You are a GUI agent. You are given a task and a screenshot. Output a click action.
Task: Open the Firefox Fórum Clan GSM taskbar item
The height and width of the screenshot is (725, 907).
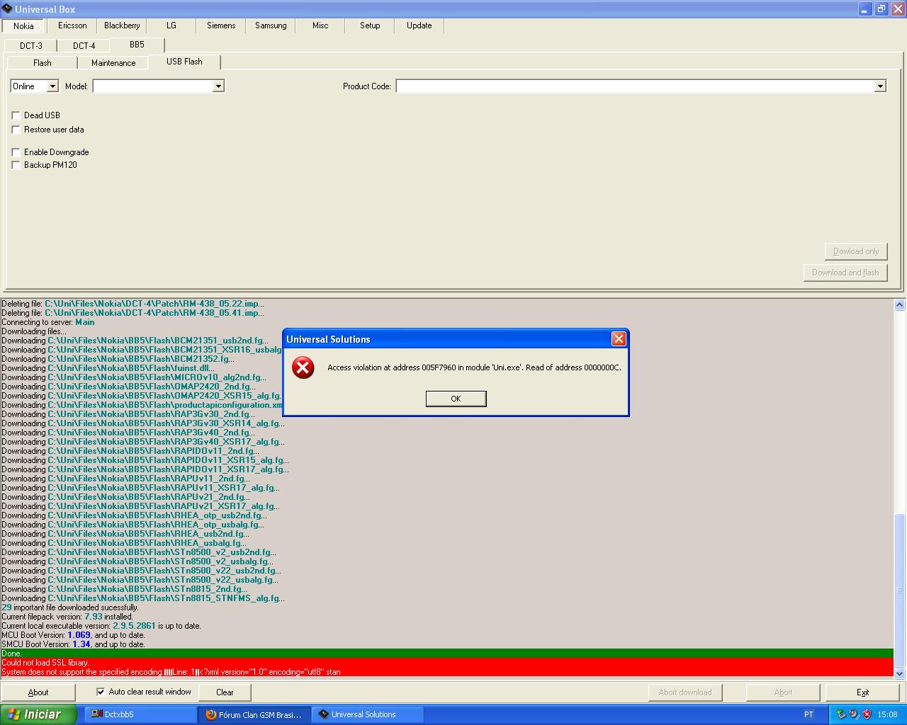(253, 714)
